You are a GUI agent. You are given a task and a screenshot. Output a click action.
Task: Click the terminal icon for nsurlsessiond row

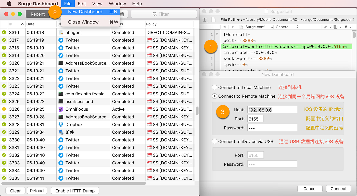pyautogui.click(x=61, y=101)
